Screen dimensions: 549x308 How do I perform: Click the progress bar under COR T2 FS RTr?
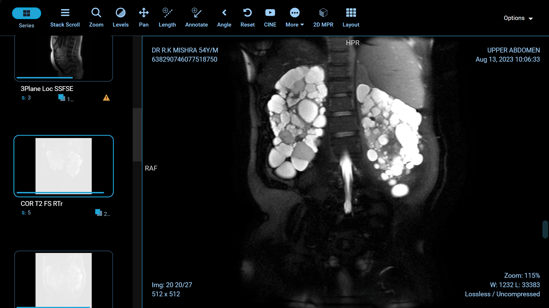60,193
